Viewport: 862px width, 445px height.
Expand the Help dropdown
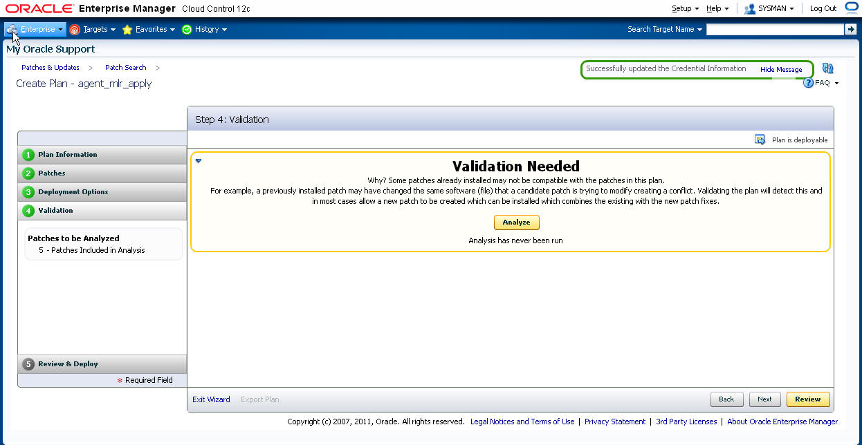[717, 8]
